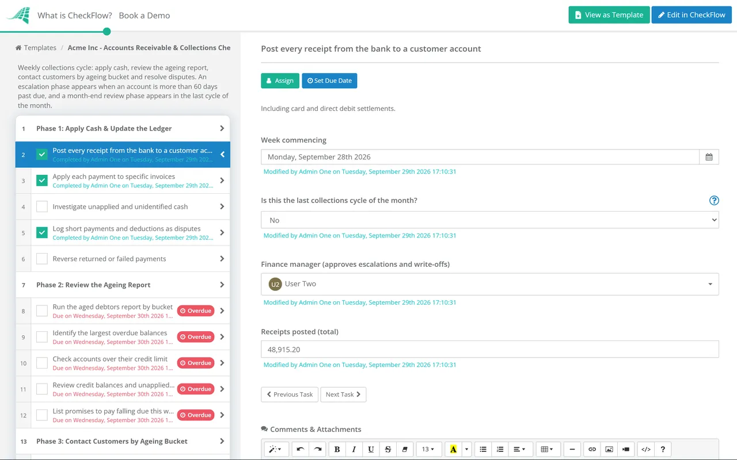Underline text in the comment editor
This screenshot has width=737, height=460.
pyautogui.click(x=371, y=450)
